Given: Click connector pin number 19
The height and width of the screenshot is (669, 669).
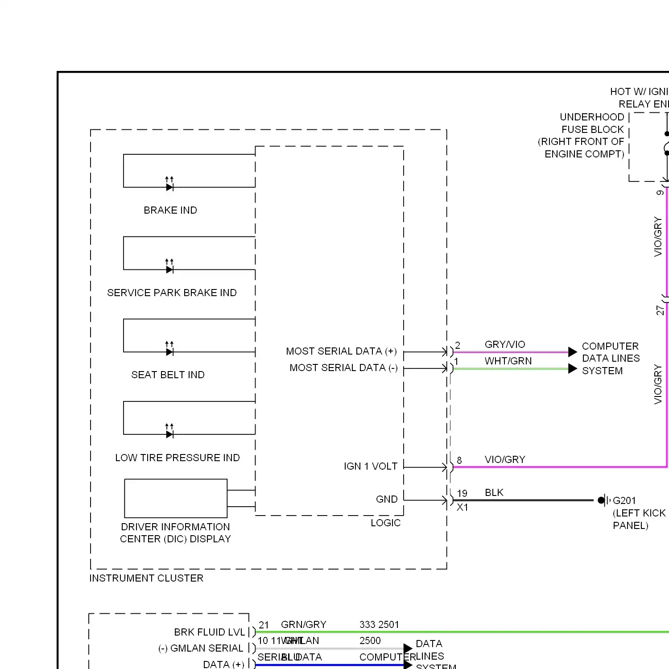Looking at the screenshot, I should [x=462, y=493].
